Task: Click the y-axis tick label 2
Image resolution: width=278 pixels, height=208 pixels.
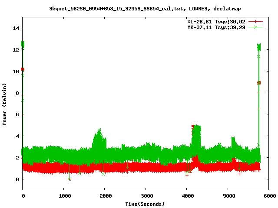Action: click(x=17, y=158)
